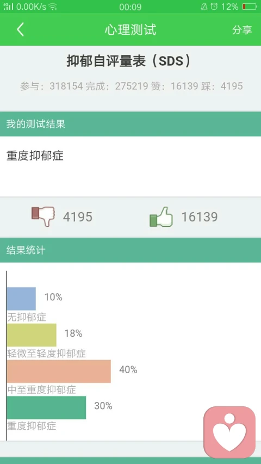This screenshot has width=261, height=464.
Task: Tap the dislike count 4195
Action: pos(78,217)
